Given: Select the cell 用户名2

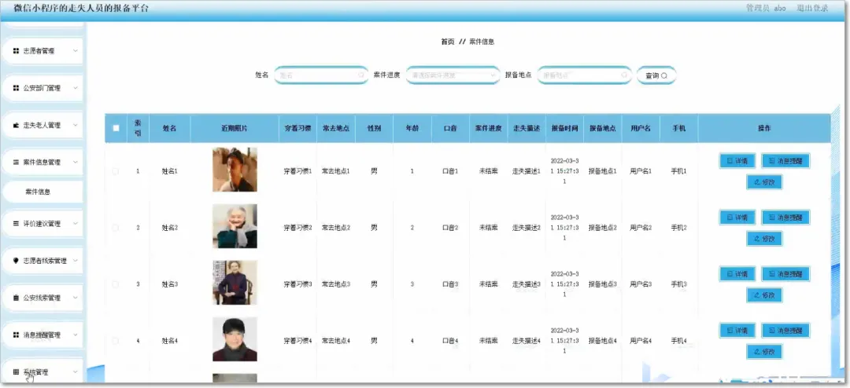Looking at the screenshot, I should 641,228.
